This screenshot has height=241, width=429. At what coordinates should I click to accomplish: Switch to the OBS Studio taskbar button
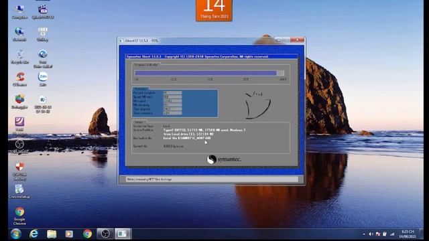pyautogui.click(x=105, y=234)
